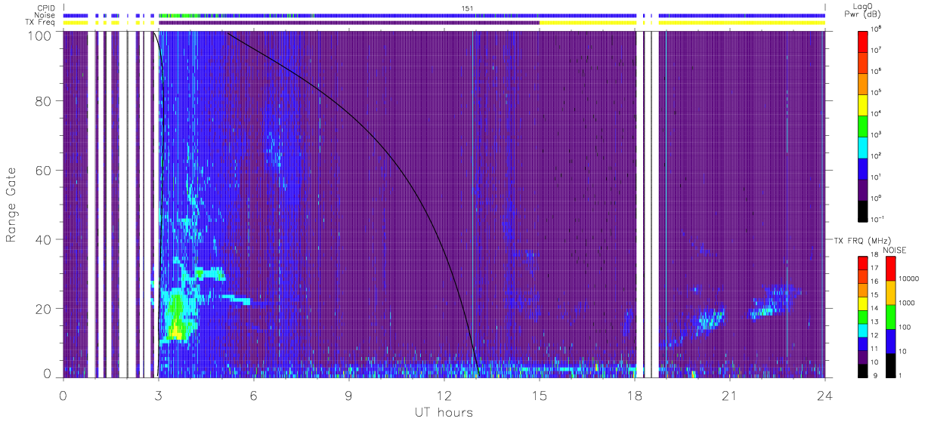Click the red swatch in Lag0 Pwr colorbar

point(862,41)
